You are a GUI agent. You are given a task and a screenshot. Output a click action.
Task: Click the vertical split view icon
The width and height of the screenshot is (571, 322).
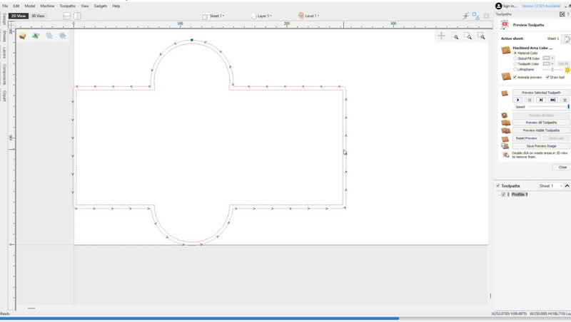coord(77,15)
